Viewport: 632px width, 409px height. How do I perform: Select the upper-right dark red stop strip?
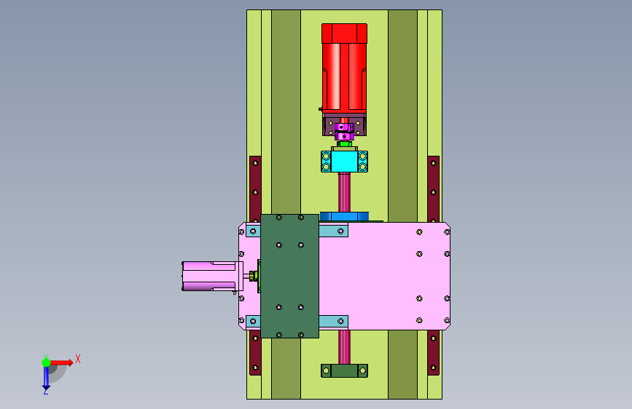click(x=433, y=188)
